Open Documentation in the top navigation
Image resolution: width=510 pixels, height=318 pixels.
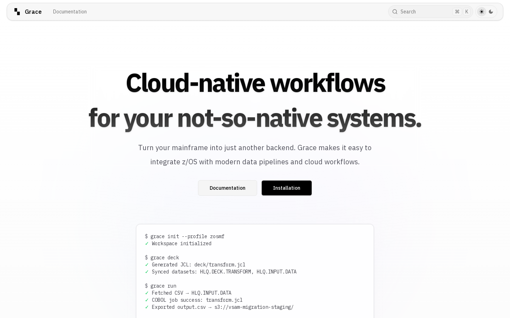[x=70, y=12]
